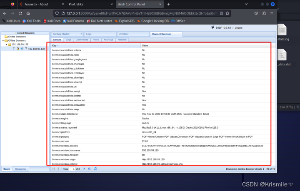Open the Kali Docs bookmark
Viewport: 300px width, 191px height.
point(52,21)
